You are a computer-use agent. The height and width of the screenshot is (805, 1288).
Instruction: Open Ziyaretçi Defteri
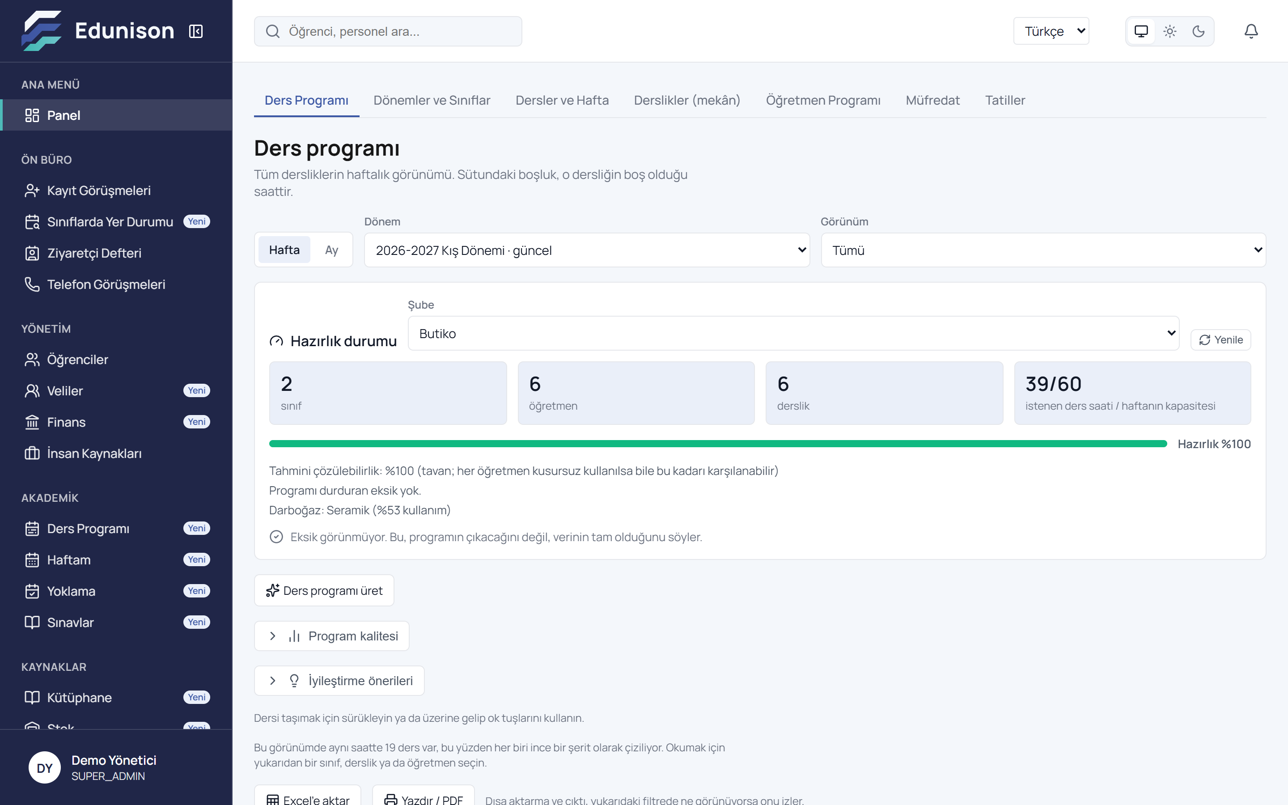(x=117, y=253)
